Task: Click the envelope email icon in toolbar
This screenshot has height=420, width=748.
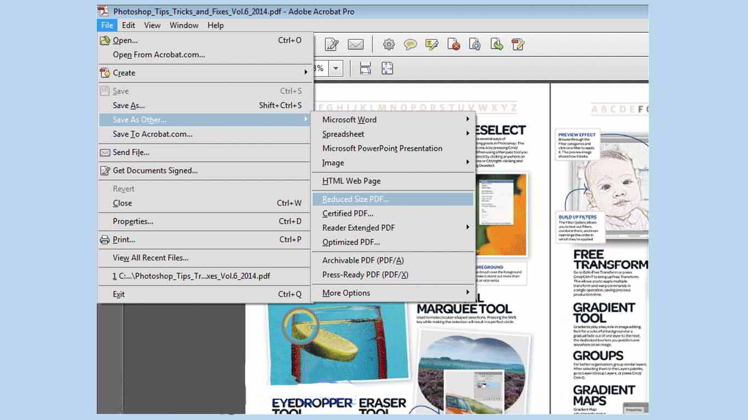Action: pos(356,44)
